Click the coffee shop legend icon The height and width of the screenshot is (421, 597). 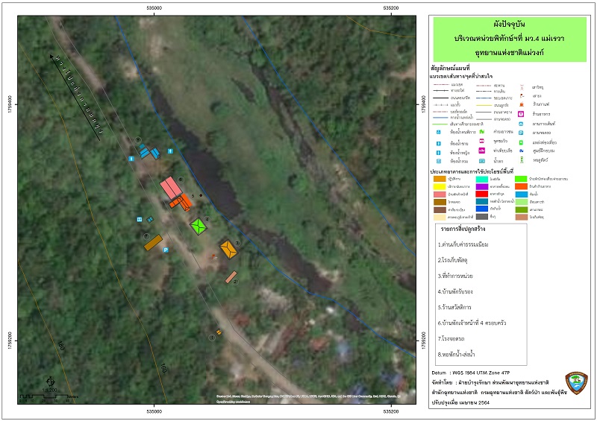tap(522, 104)
